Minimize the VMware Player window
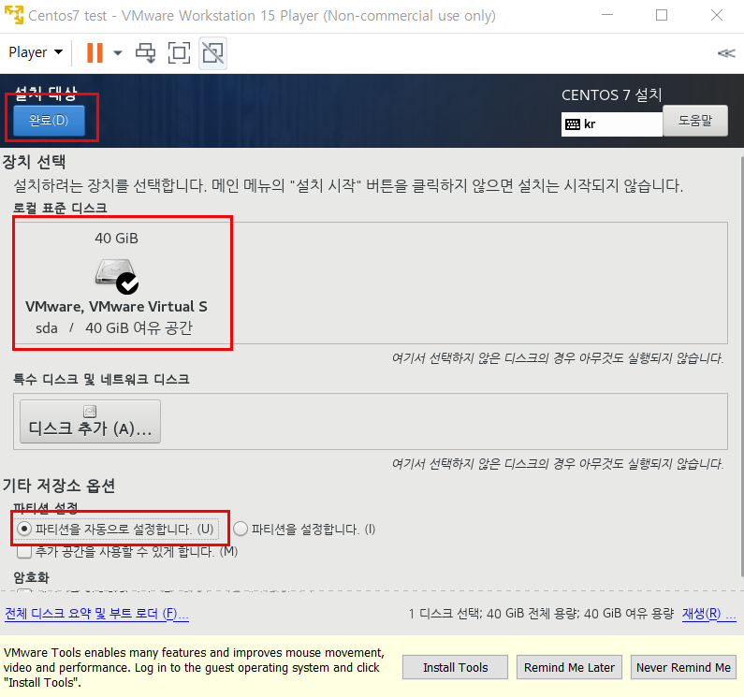 point(607,15)
